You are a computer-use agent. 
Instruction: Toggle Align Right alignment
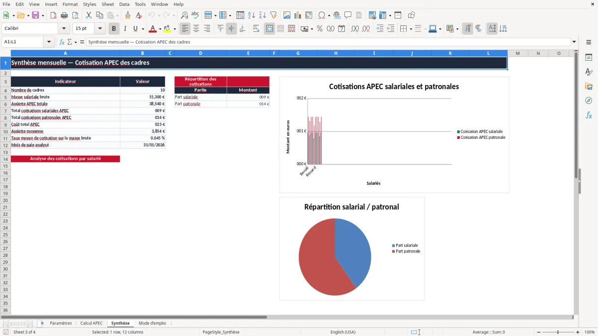click(x=207, y=29)
